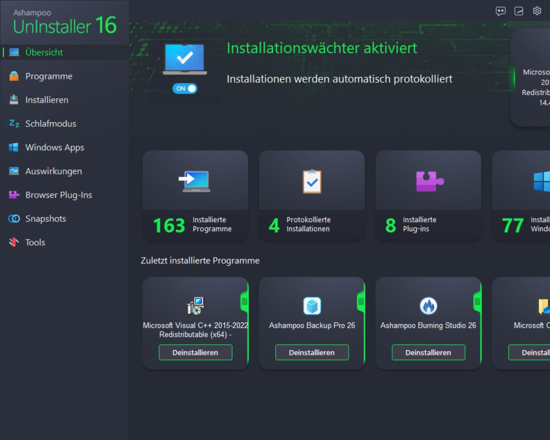Click the Auswirkungen chart icon
This screenshot has height=440, width=550.
(14, 171)
